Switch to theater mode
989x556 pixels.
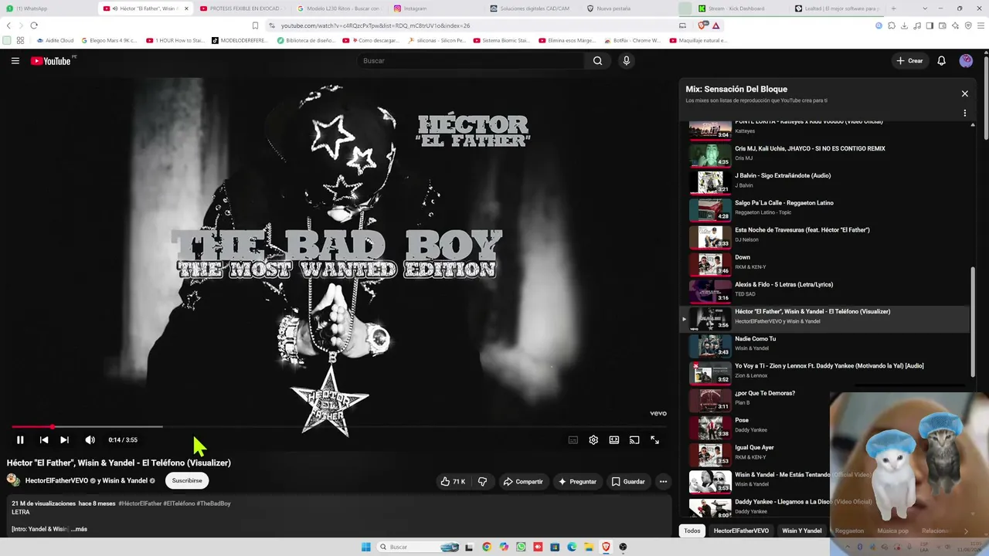tap(614, 440)
